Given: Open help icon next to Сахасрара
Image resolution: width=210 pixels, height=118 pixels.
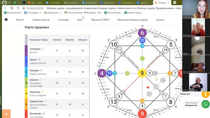Looking at the screenshot, I should point(43,49).
